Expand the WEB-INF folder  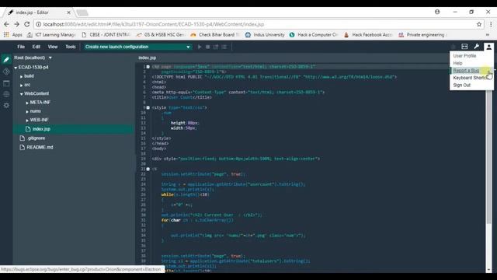pos(27,121)
